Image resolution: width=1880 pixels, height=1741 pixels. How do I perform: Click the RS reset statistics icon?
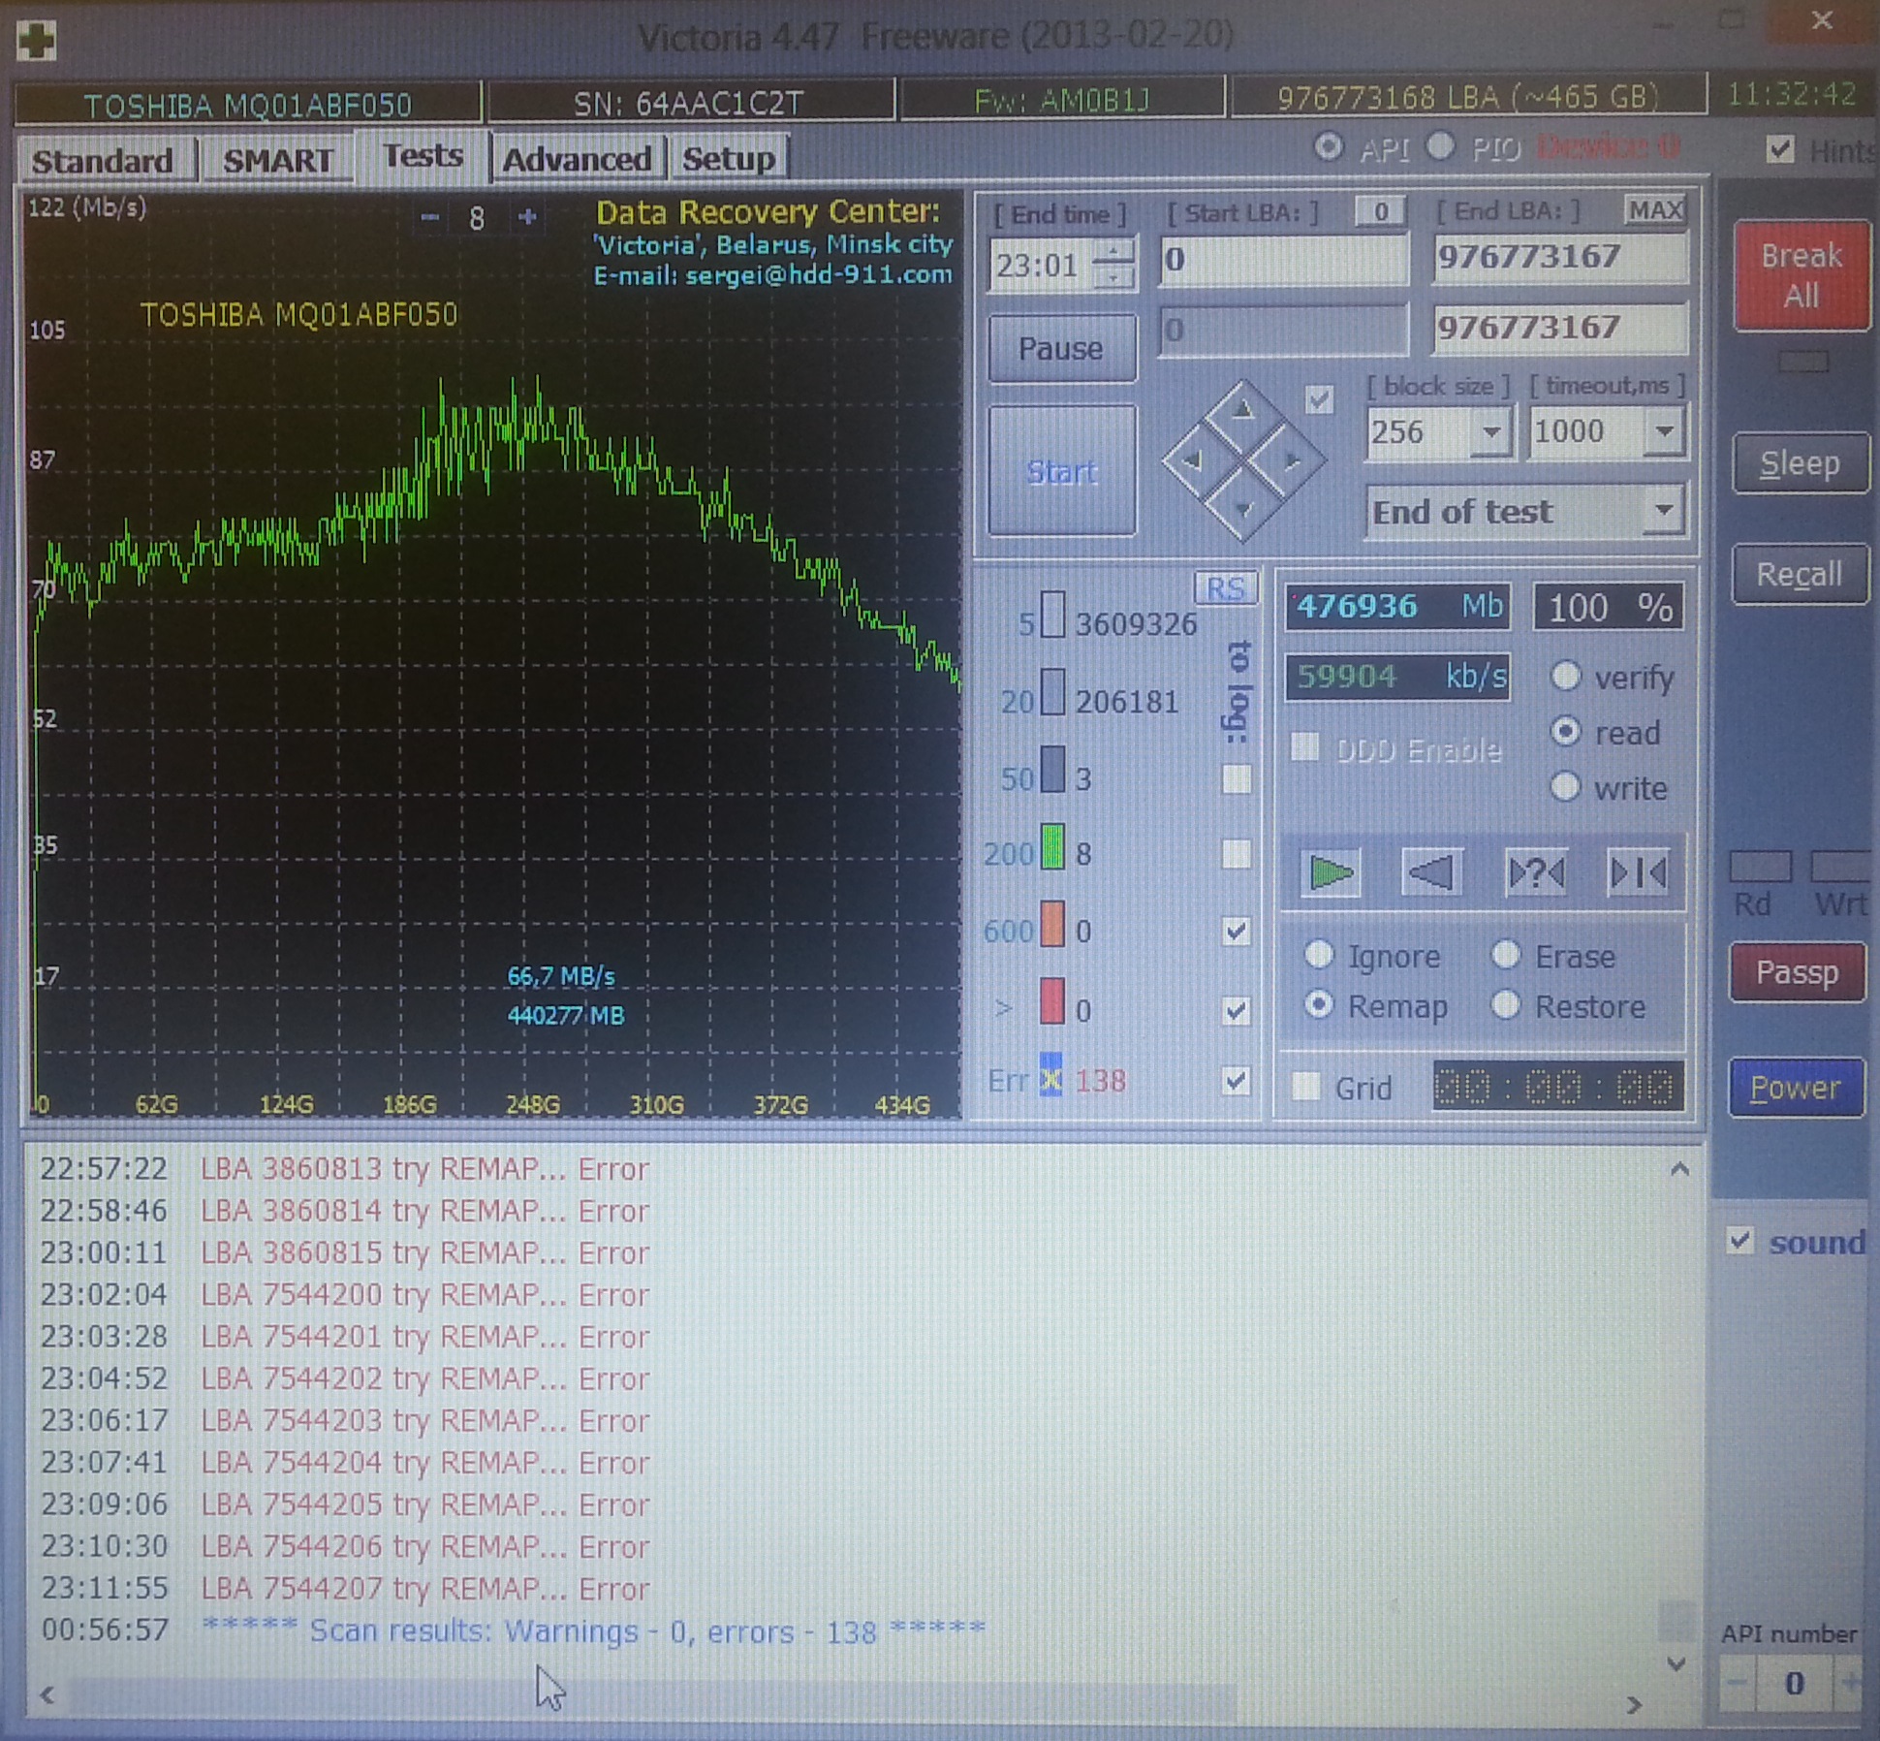[x=1225, y=588]
